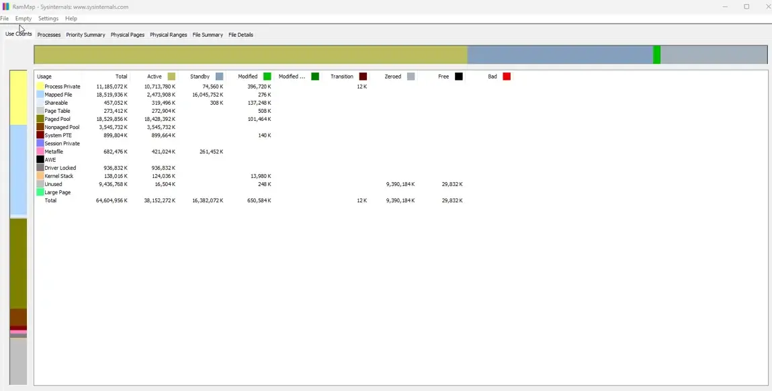
Task: Click the bright green Modified color swatch
Action: [267, 77]
